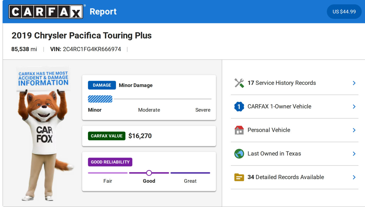Image resolution: width=365 pixels, height=207 pixels.
Task: Click the Good reliability label
Action: (x=149, y=181)
